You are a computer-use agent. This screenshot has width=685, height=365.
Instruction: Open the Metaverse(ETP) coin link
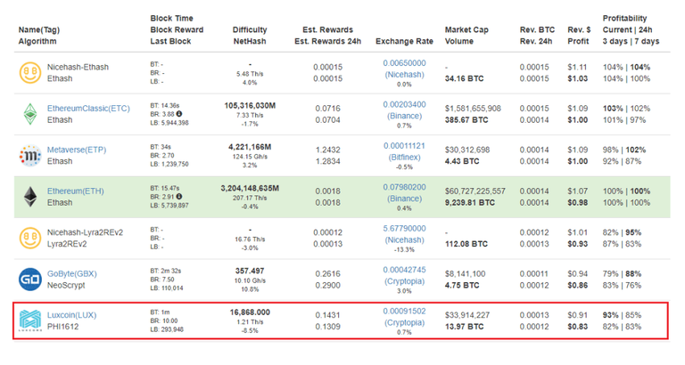[77, 150]
